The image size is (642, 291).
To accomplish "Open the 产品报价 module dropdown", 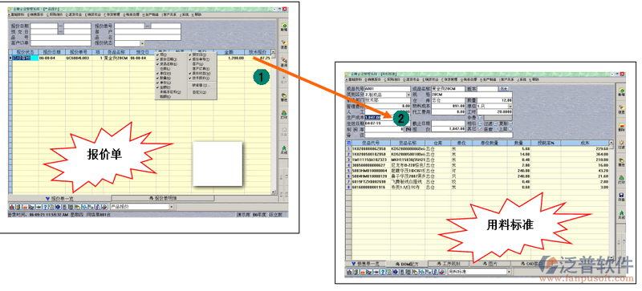I will 171,207.
